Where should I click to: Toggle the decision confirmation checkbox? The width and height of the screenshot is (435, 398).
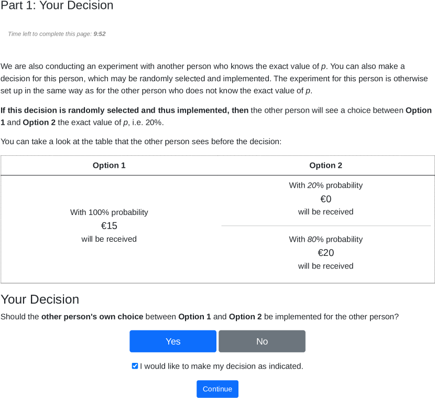(x=135, y=366)
